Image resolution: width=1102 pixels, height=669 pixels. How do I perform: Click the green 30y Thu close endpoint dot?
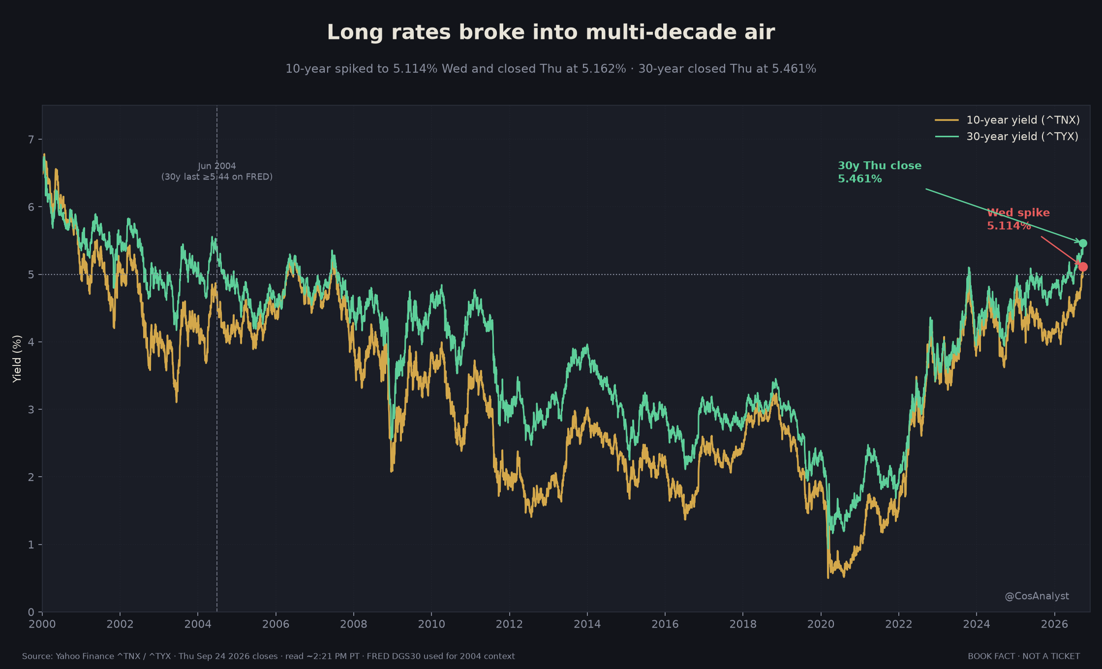[x=1083, y=243]
